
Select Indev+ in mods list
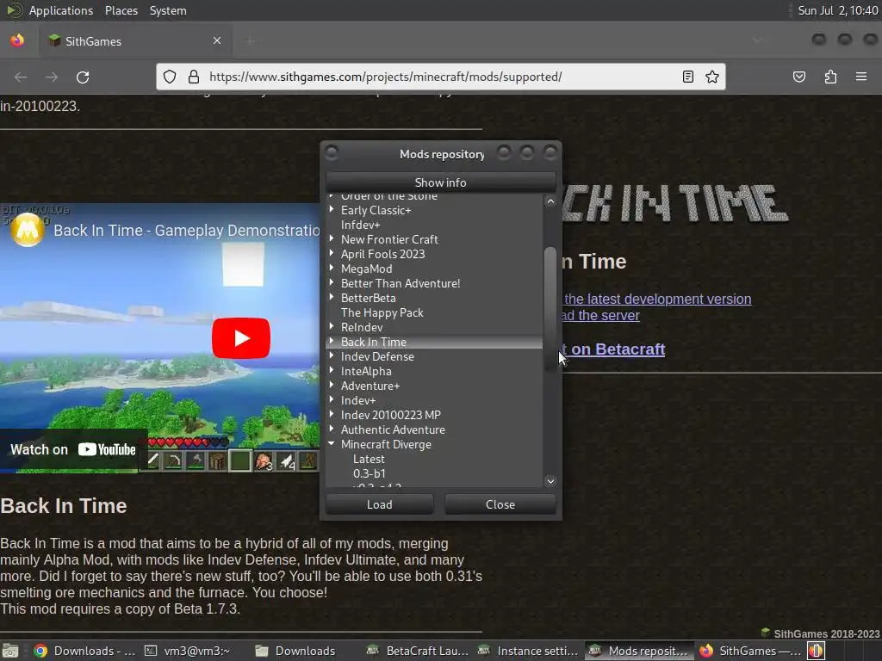click(358, 400)
